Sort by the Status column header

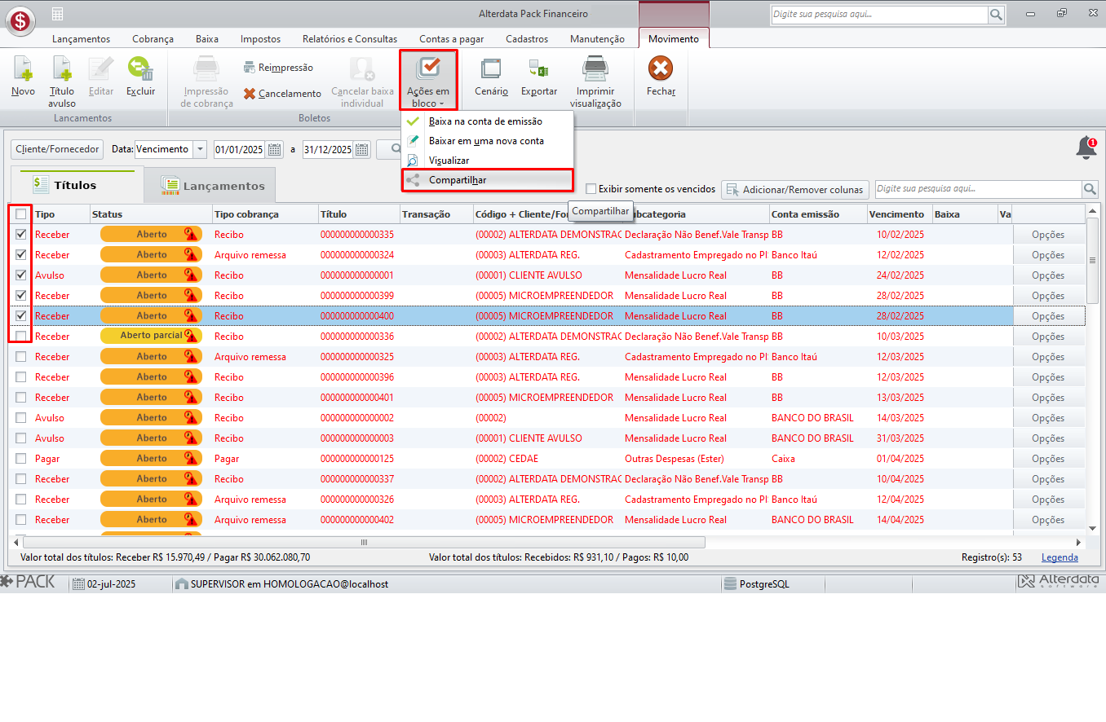click(x=151, y=214)
